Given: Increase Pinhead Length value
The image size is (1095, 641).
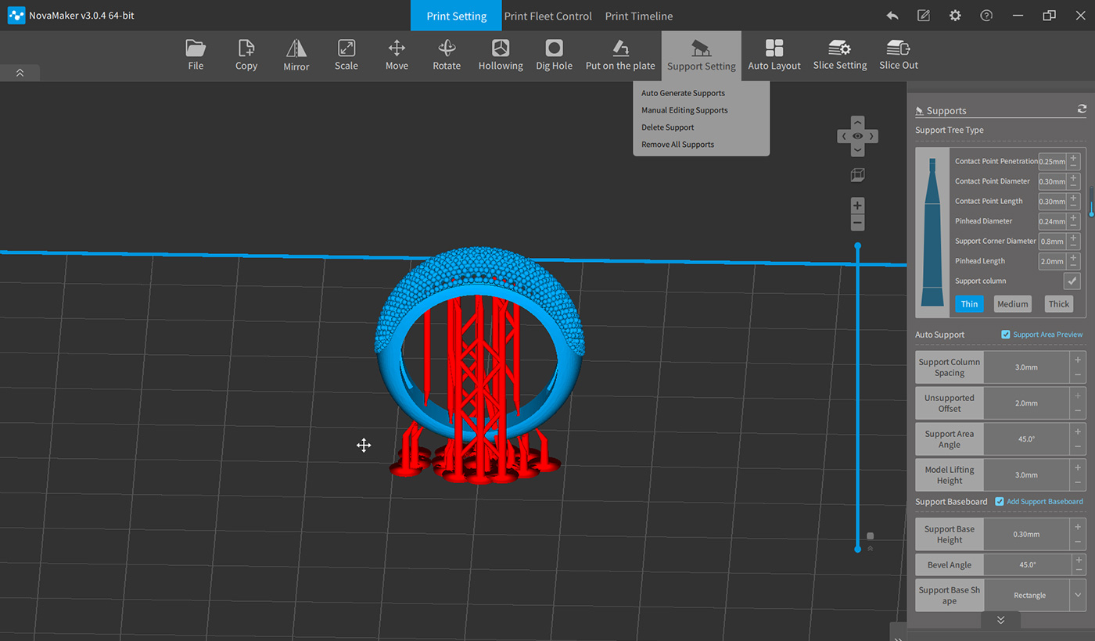Looking at the screenshot, I should pyautogui.click(x=1074, y=256).
